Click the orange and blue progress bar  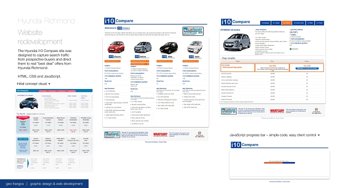coord(279,163)
